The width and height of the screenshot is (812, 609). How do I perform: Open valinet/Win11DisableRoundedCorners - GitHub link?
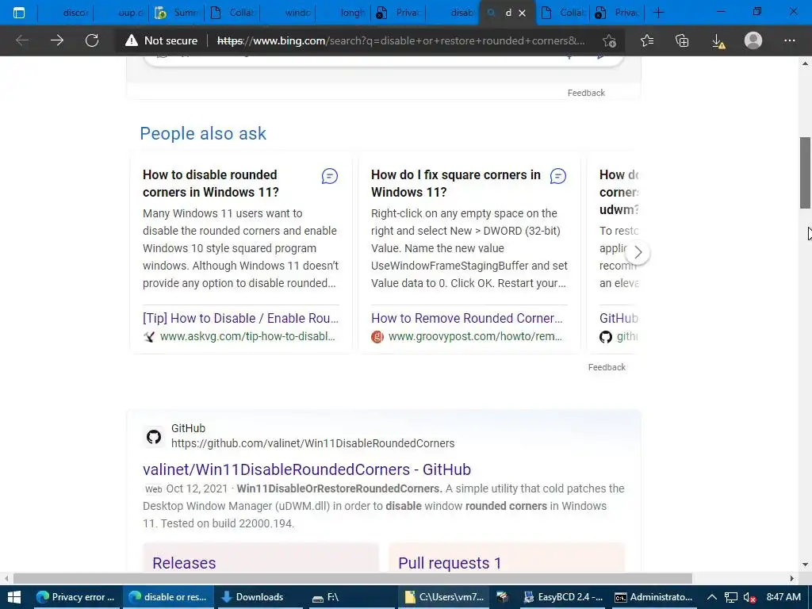click(x=307, y=469)
